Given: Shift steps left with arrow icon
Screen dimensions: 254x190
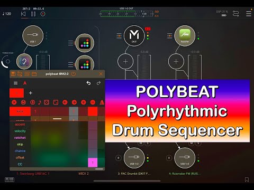Looking at the screenshot, I should [x=65, y=102].
